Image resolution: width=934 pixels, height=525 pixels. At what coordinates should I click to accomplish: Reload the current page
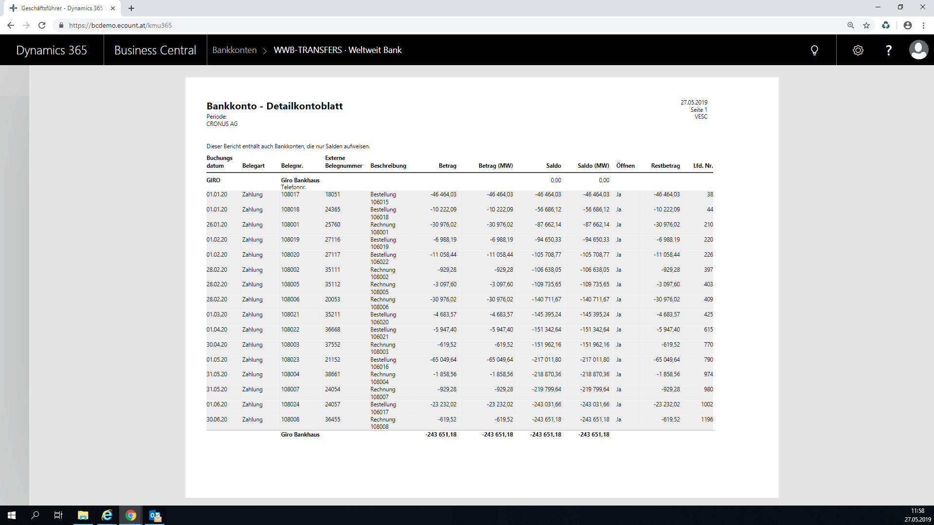click(x=42, y=25)
